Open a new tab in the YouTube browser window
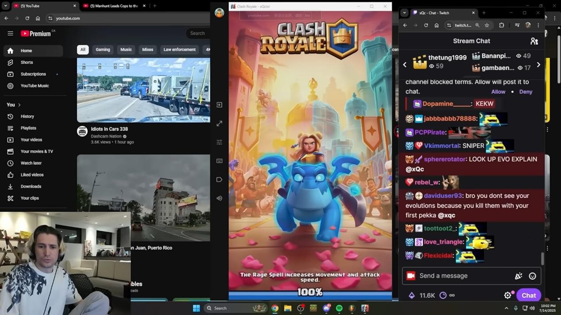The height and width of the screenshot is (315, 561). [x=155, y=6]
